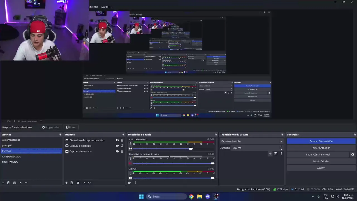Click the Buscar taskbar search box
The width and height of the screenshot is (357, 201).
pyautogui.click(x=167, y=197)
